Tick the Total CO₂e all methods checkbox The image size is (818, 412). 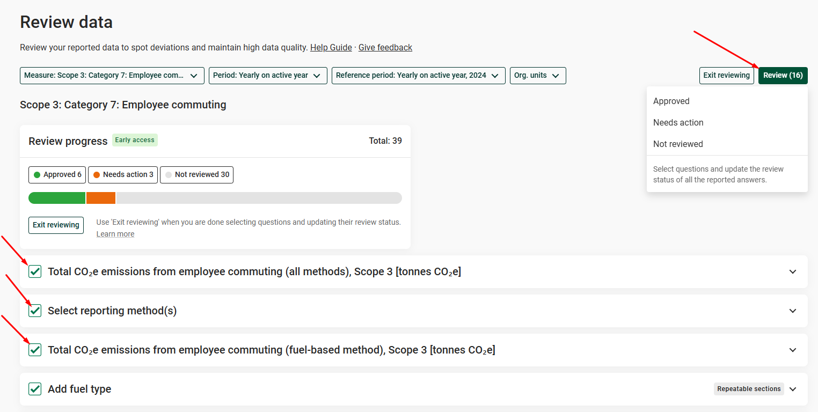pyautogui.click(x=35, y=271)
